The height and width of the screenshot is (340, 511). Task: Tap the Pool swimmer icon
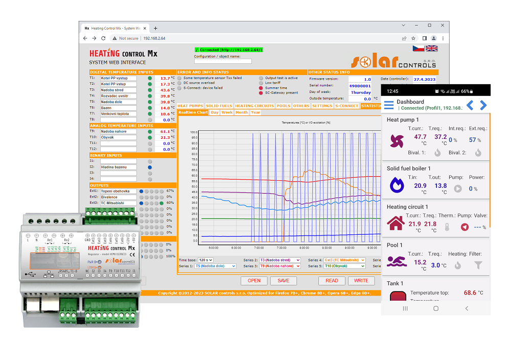click(x=396, y=262)
